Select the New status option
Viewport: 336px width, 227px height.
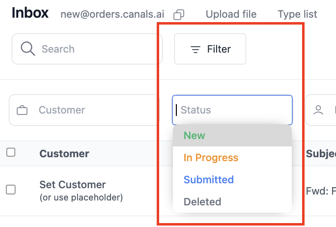(232, 136)
